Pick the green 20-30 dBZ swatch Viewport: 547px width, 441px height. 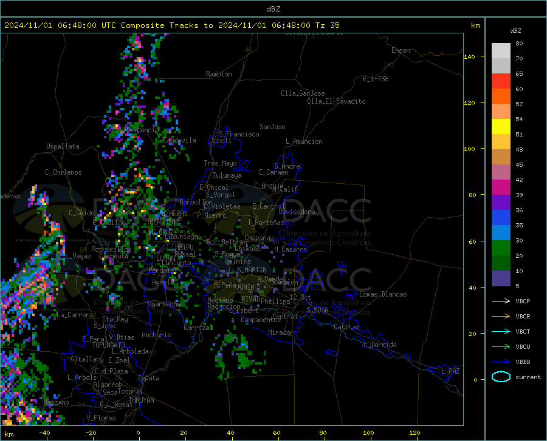coord(501,248)
